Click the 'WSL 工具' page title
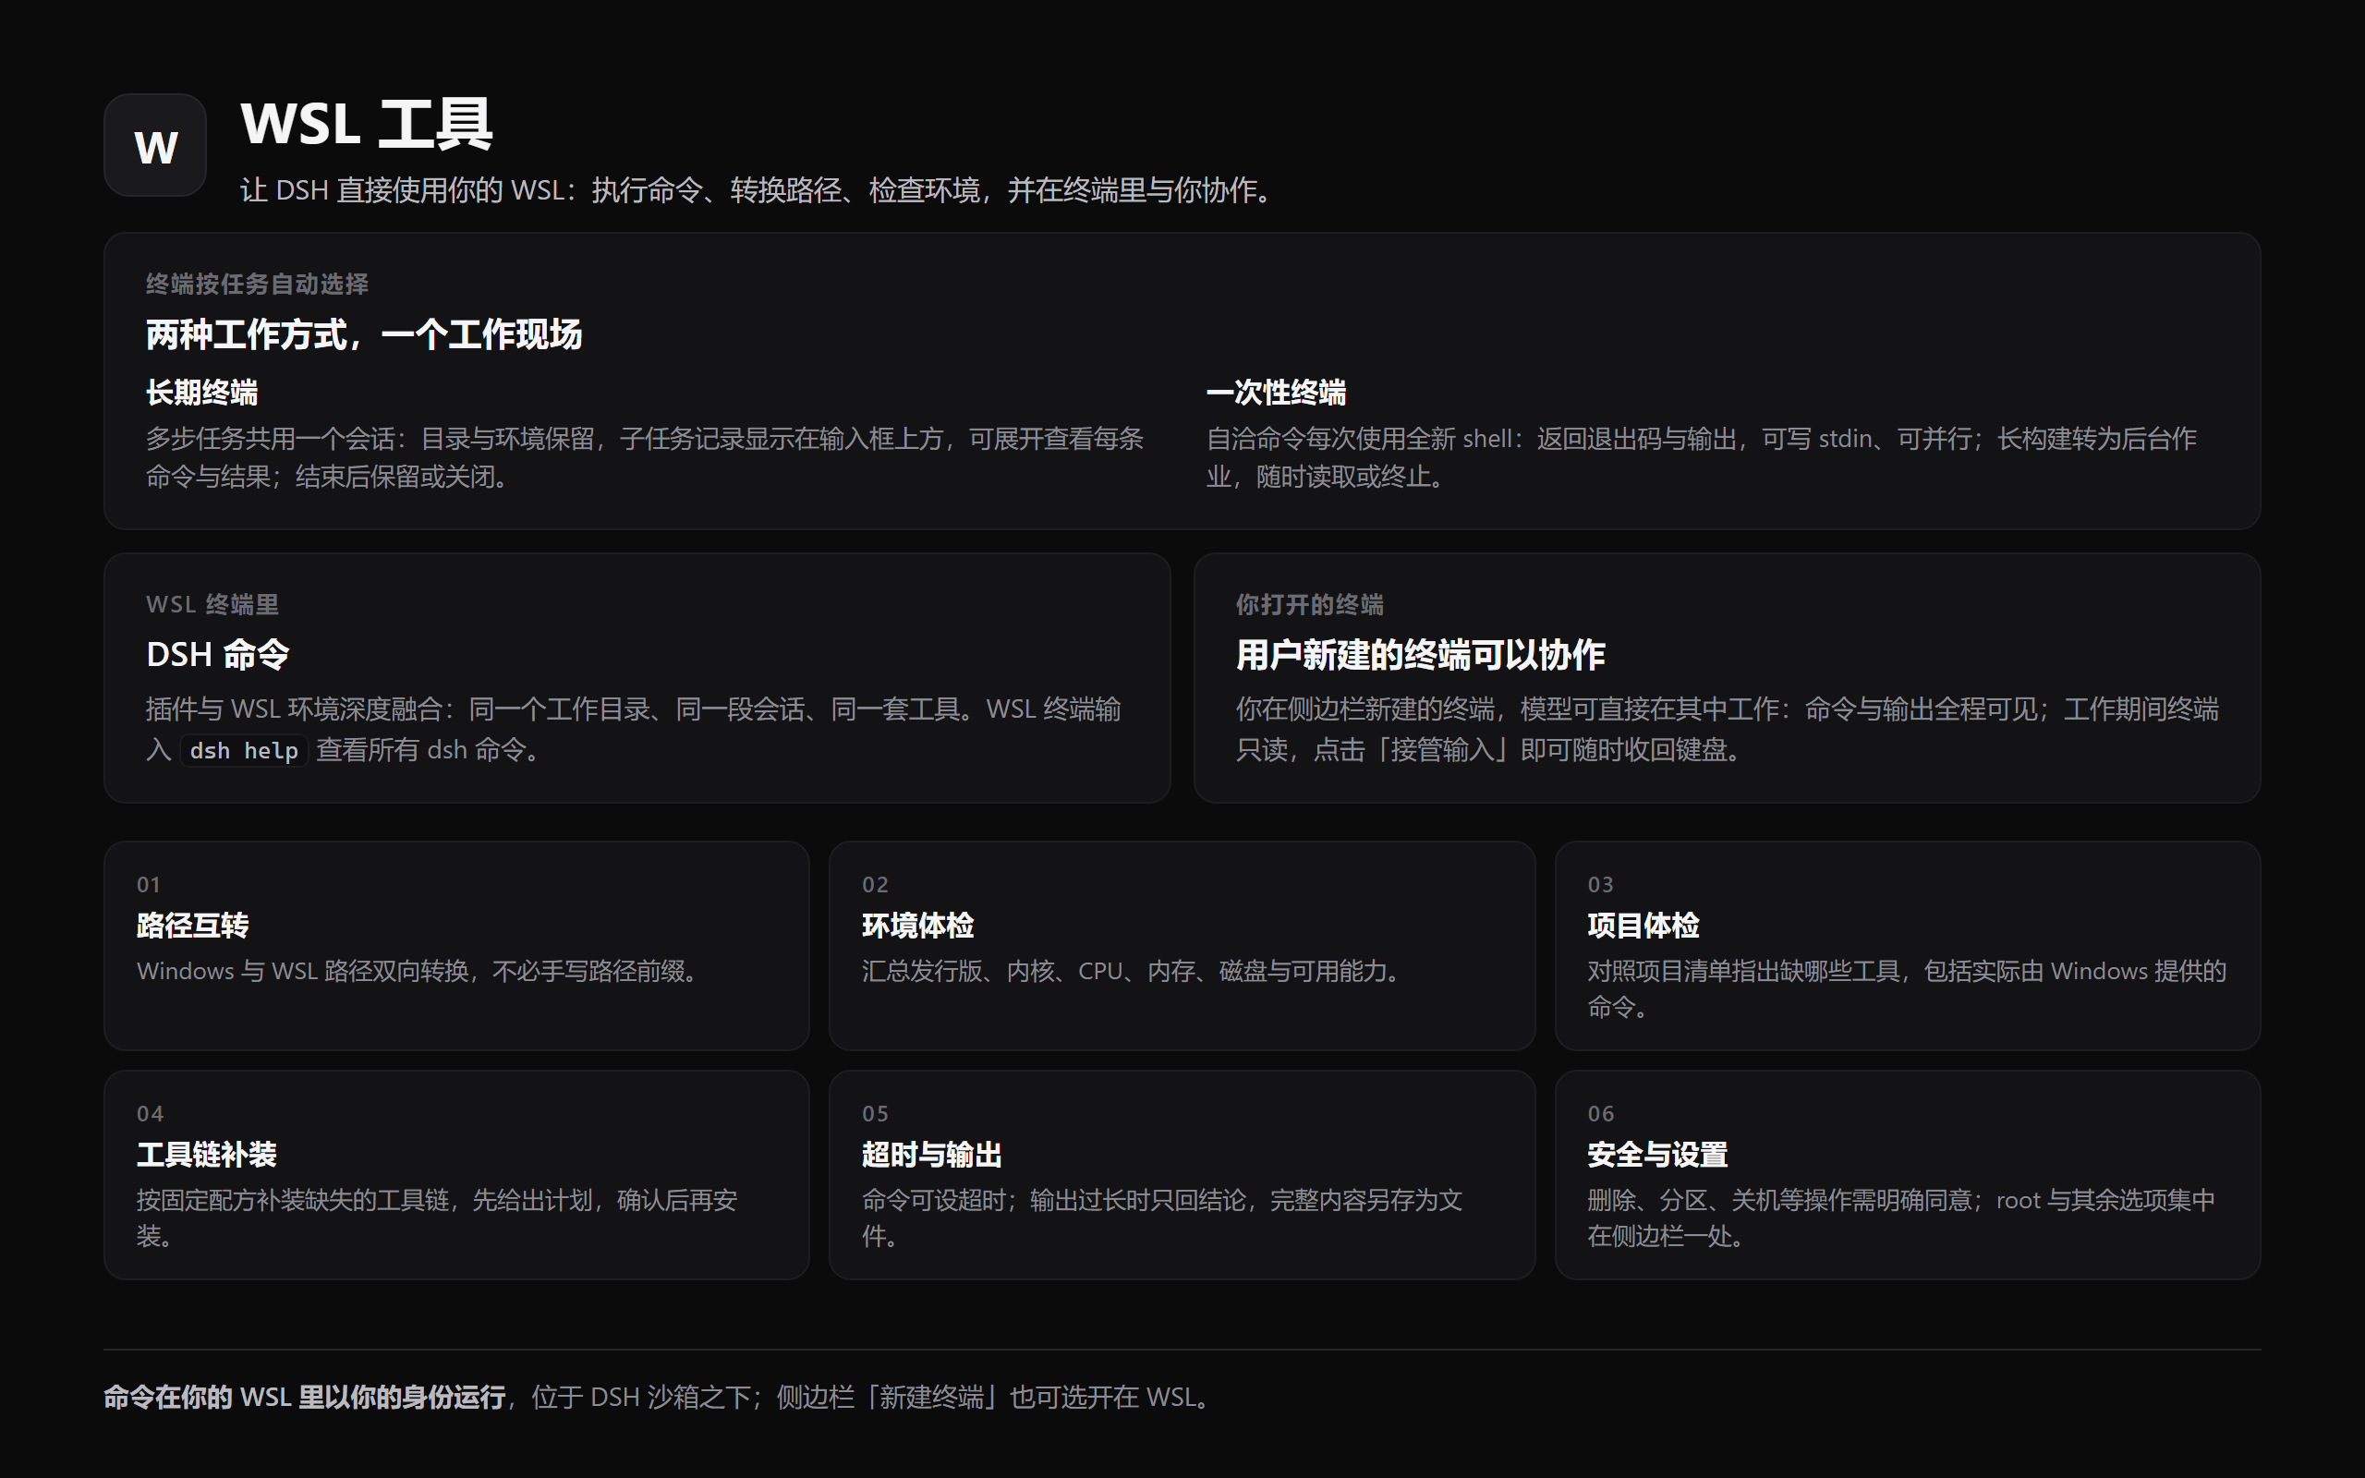 367,124
